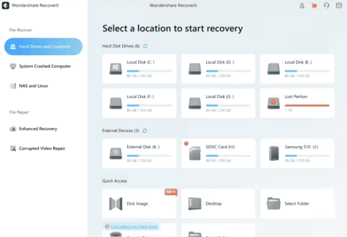This screenshot has width=347, height=237.
Task: Click the Wondershare Recoverit logo icon
Action: point(5,5)
